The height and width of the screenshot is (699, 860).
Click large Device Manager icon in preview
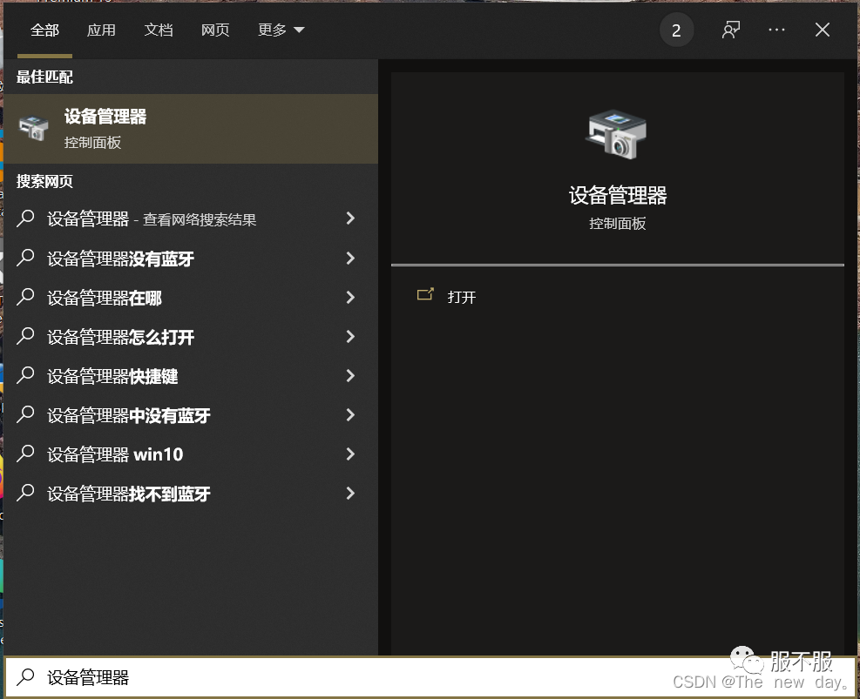(617, 135)
